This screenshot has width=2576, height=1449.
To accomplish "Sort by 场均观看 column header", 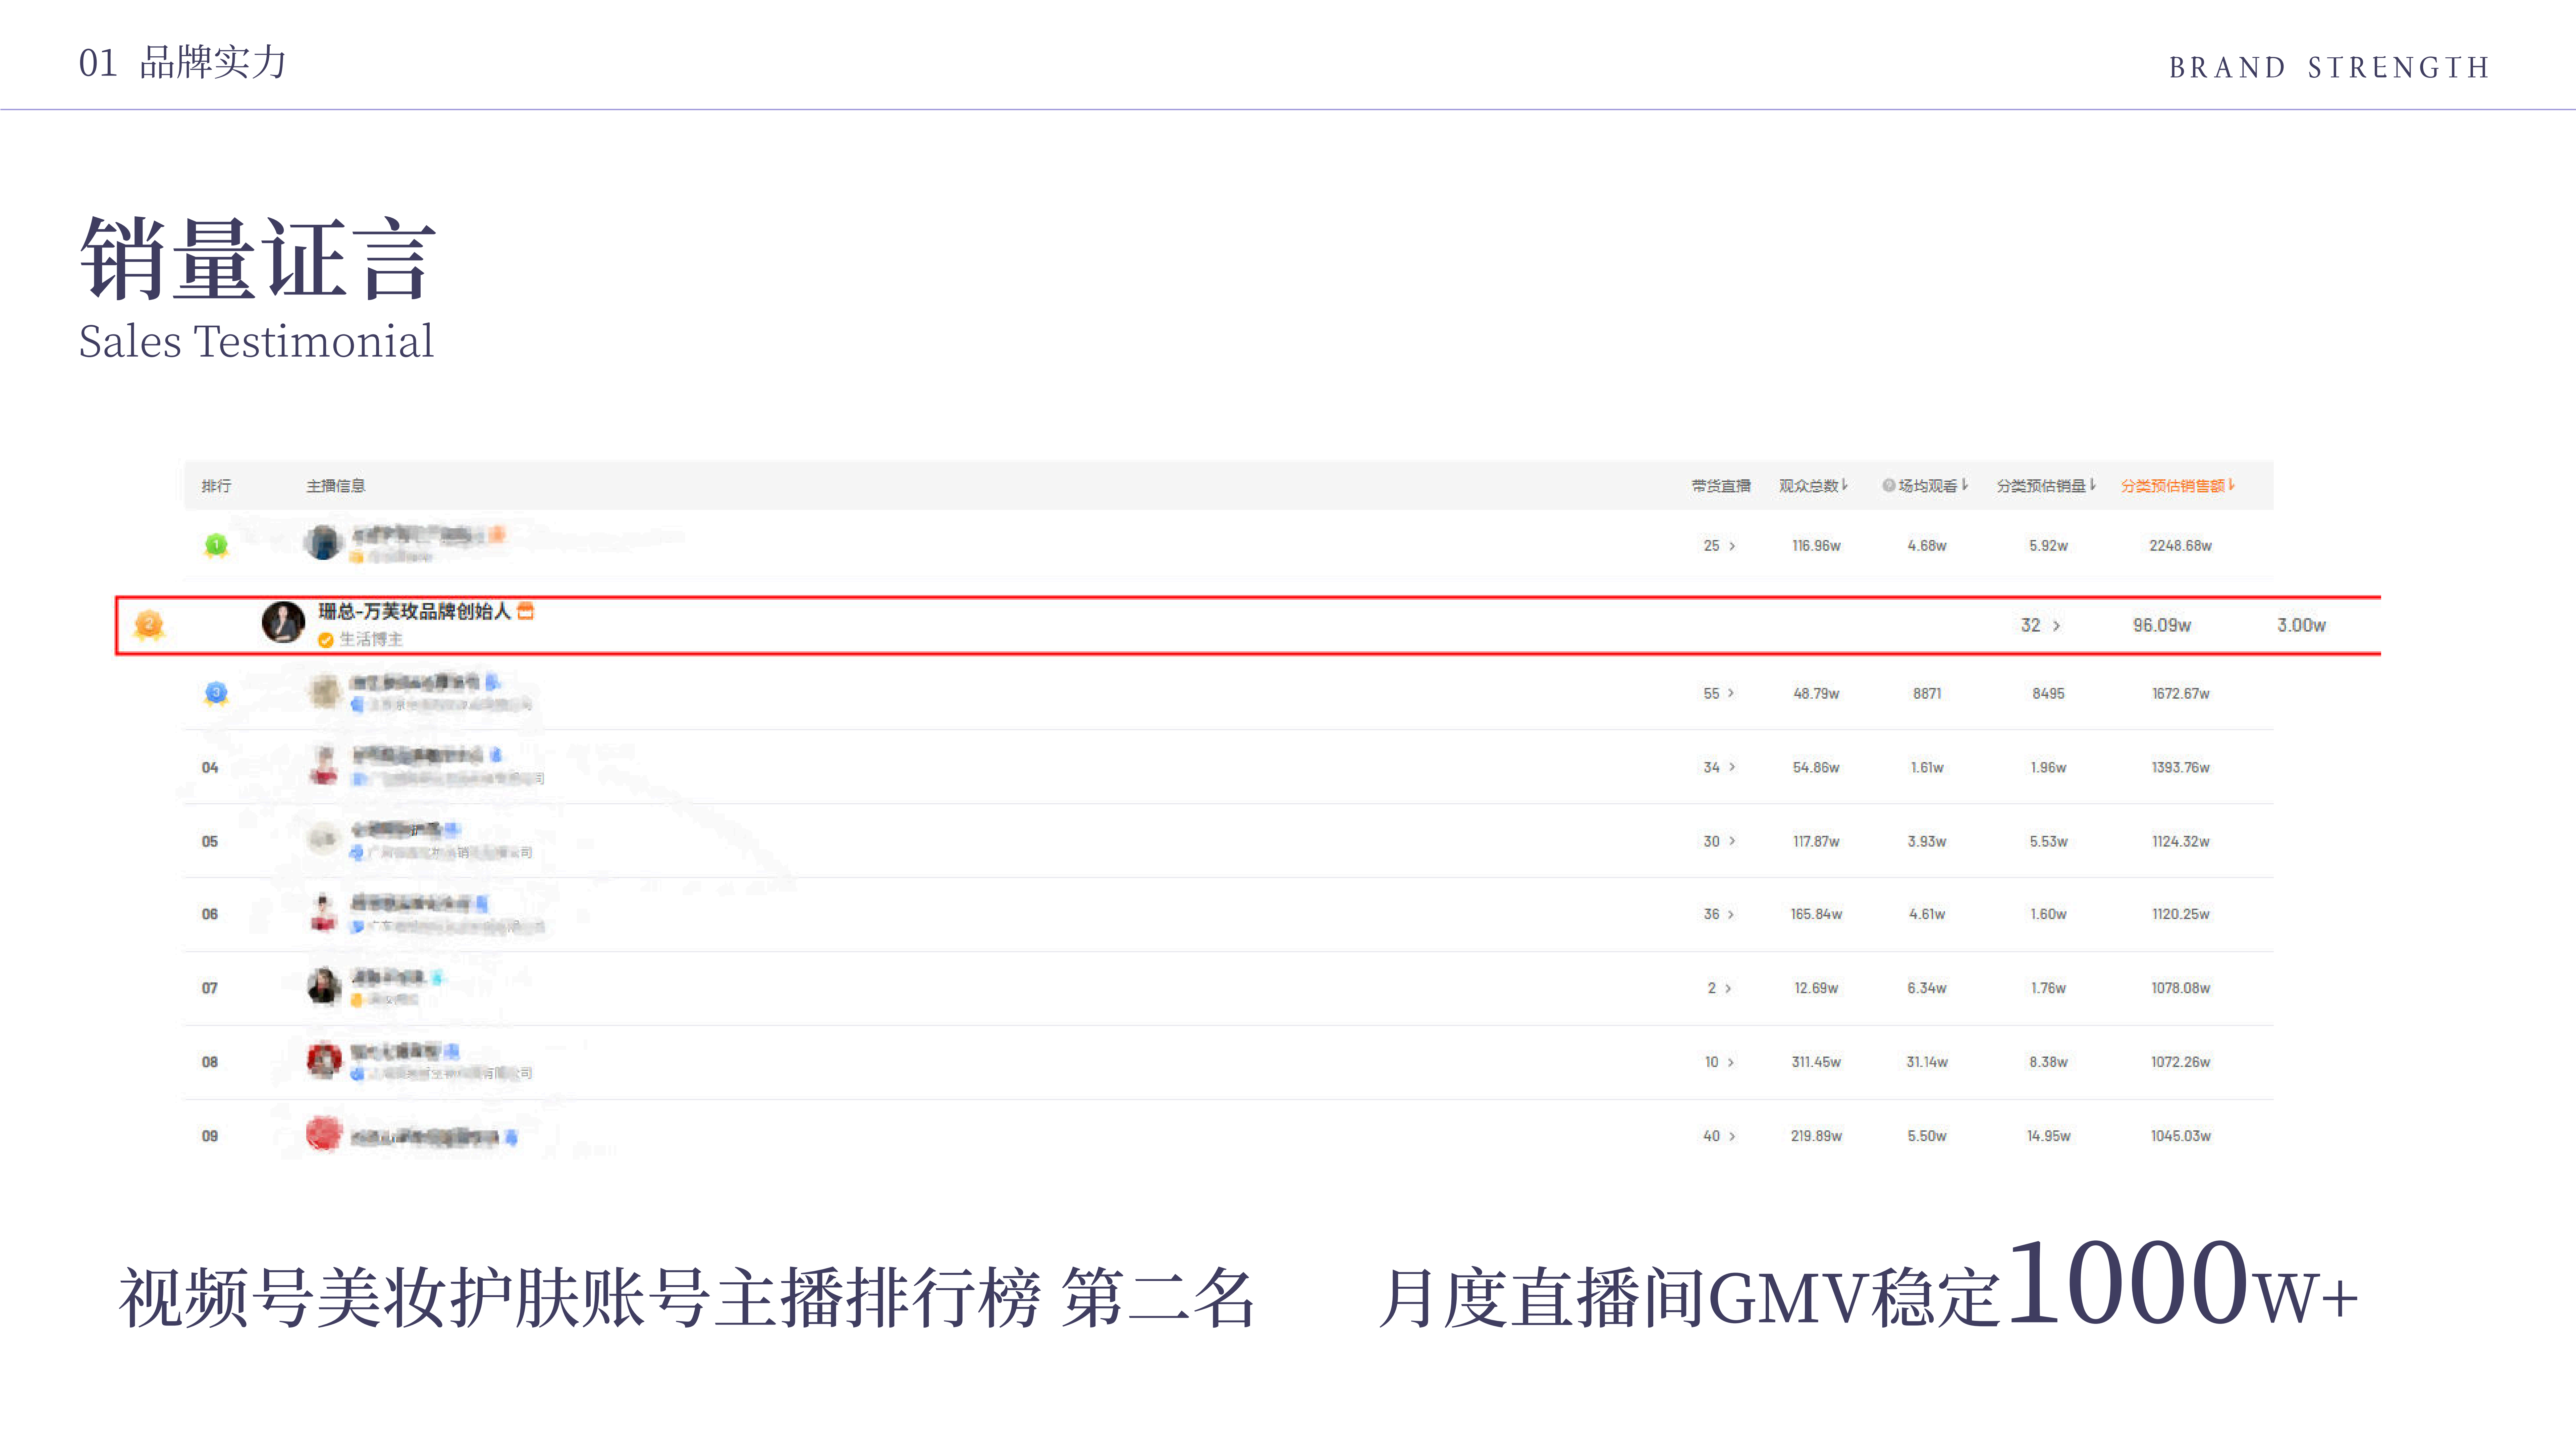I will coord(1928,486).
